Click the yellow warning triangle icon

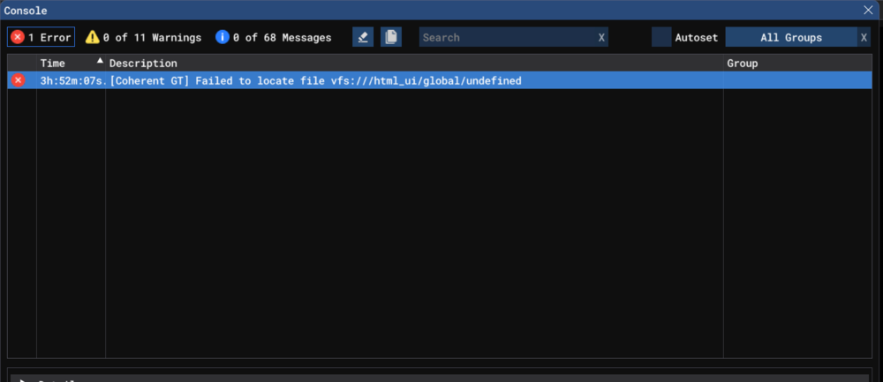(x=92, y=37)
